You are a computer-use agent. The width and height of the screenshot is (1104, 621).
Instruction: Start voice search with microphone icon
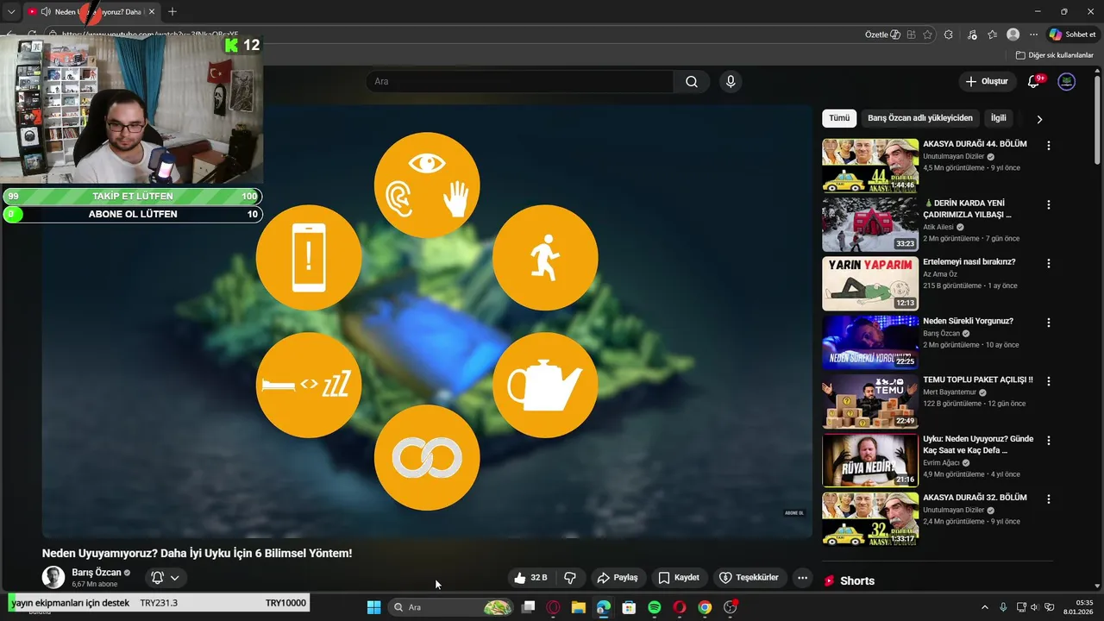(x=731, y=82)
